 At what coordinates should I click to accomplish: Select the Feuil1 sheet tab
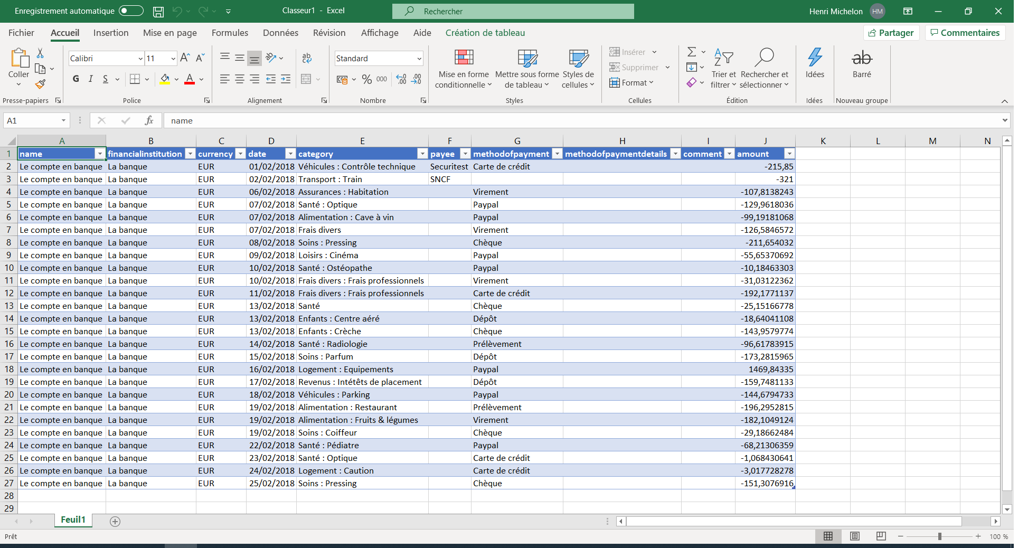[73, 520]
